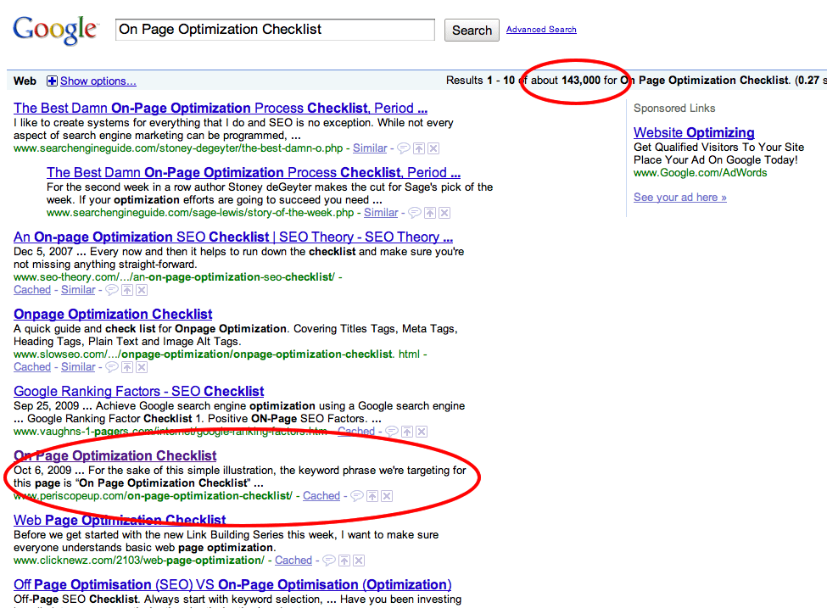The width and height of the screenshot is (827, 608).
Task: Remove the clicknewz.com result with X icon
Action: pos(359,560)
